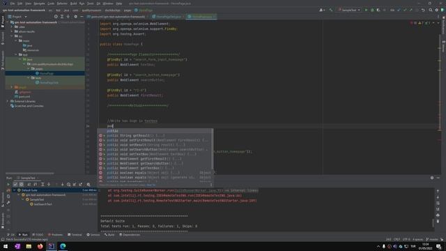Open Microsoft Edge from the taskbar
The width and height of the screenshot is (446, 251).
63,246
